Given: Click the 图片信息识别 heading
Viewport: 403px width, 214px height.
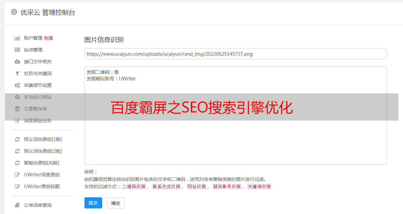Looking at the screenshot, I should (x=104, y=40).
